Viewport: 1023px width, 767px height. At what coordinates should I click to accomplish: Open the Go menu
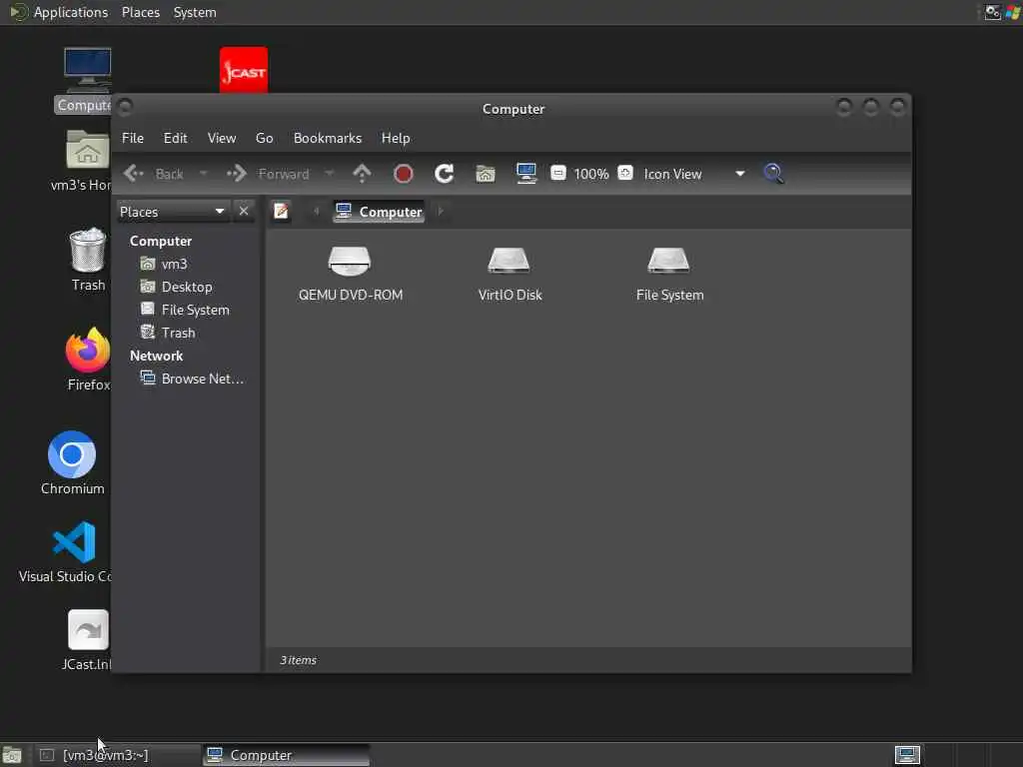264,138
